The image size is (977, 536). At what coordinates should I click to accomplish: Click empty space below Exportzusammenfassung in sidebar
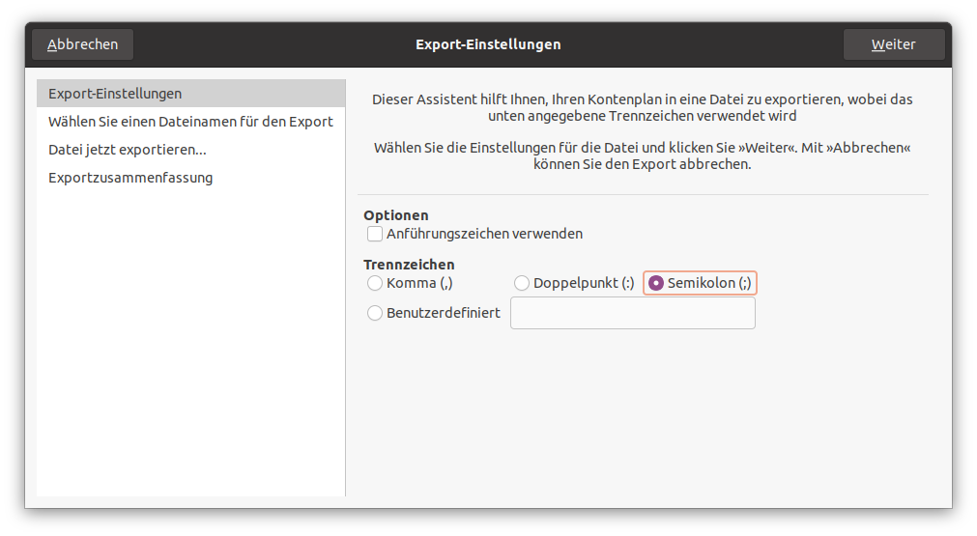(x=190, y=338)
